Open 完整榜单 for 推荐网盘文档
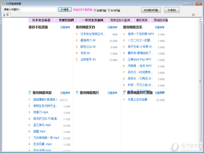Viewport: 204px width, 153px height. tap(113, 27)
